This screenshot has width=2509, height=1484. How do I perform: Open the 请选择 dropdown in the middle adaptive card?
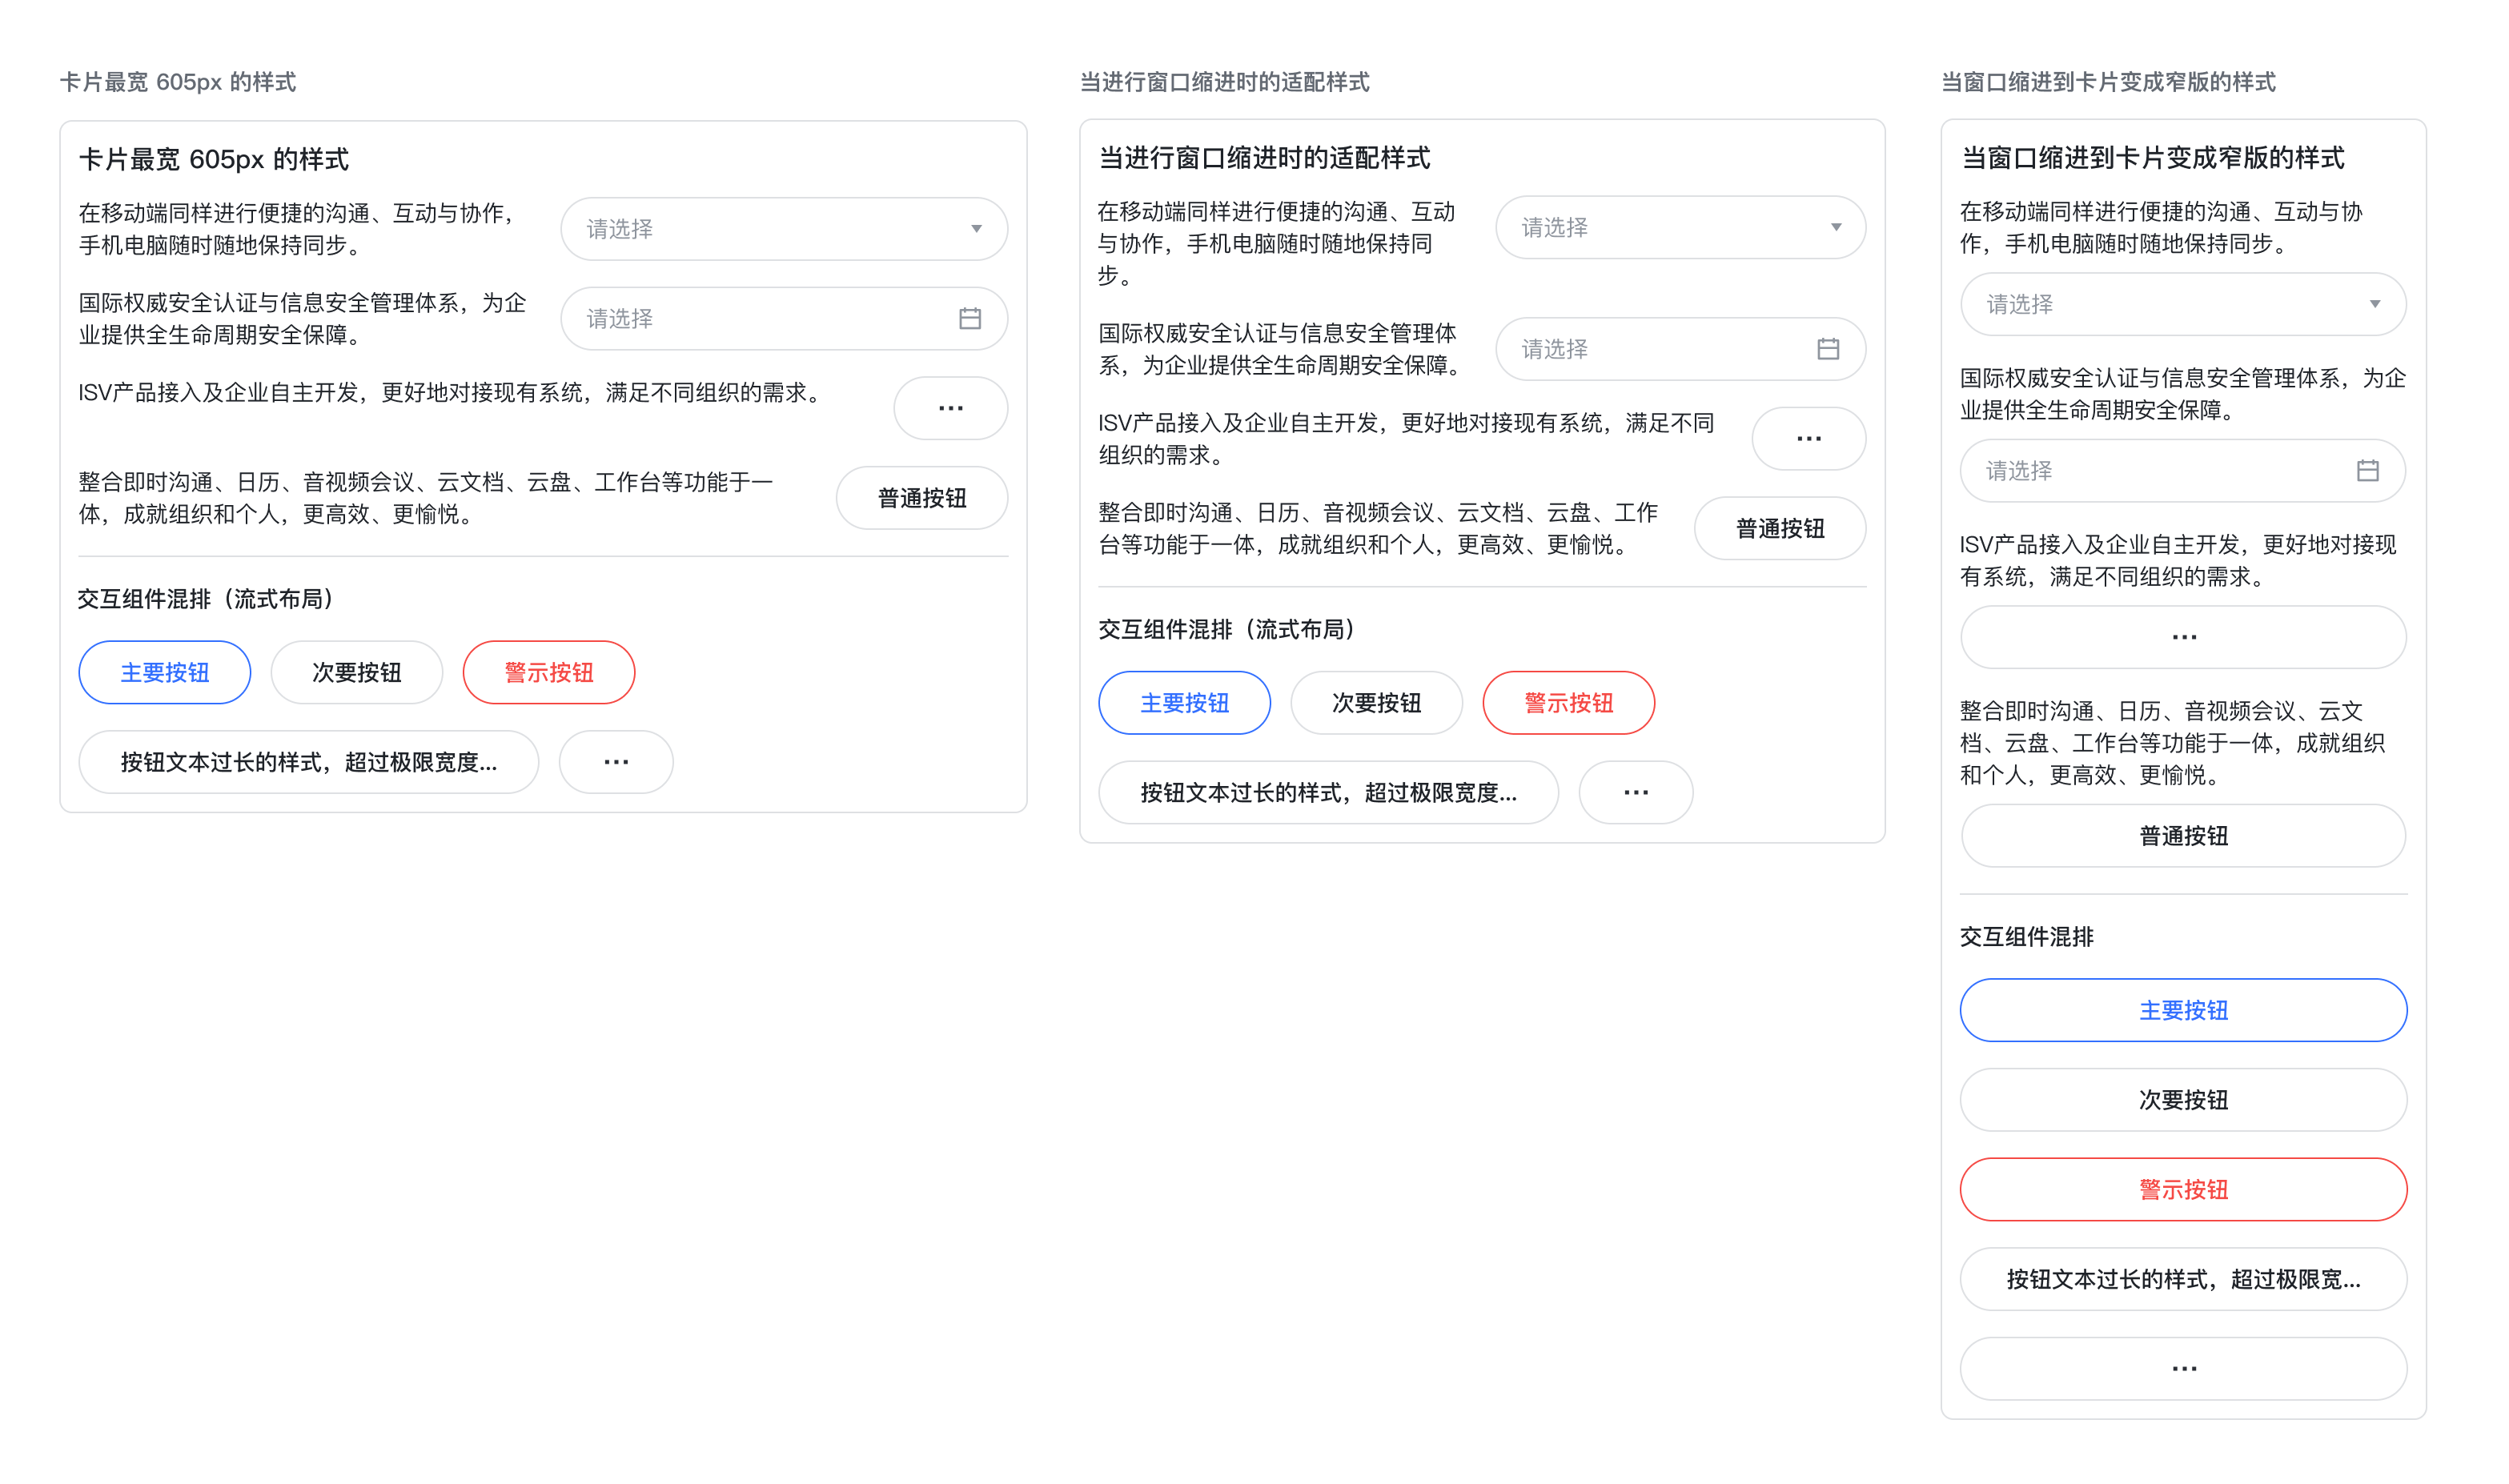coord(1680,228)
